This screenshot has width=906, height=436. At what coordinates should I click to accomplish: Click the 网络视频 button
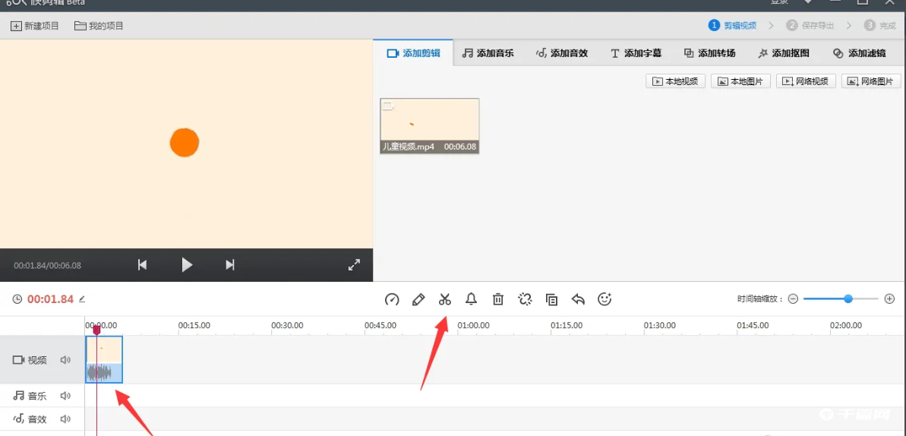(806, 81)
